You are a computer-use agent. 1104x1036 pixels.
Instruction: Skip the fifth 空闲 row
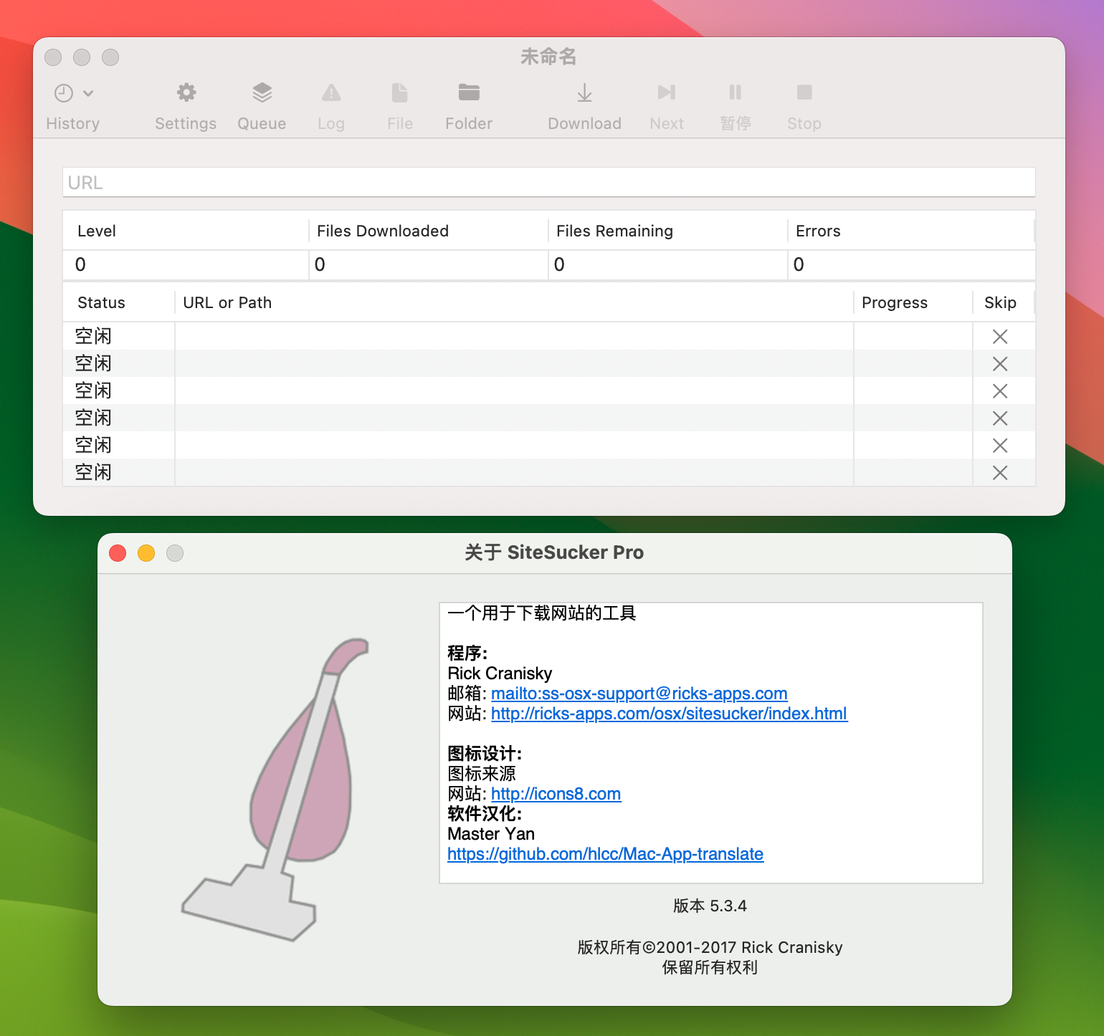coord(1000,446)
